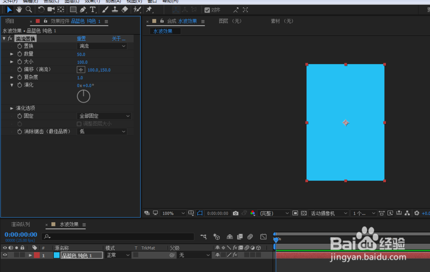Image resolution: width=430 pixels, height=272 pixels.
Task: Expand the 数量 property triangle
Action: [x=12, y=54]
